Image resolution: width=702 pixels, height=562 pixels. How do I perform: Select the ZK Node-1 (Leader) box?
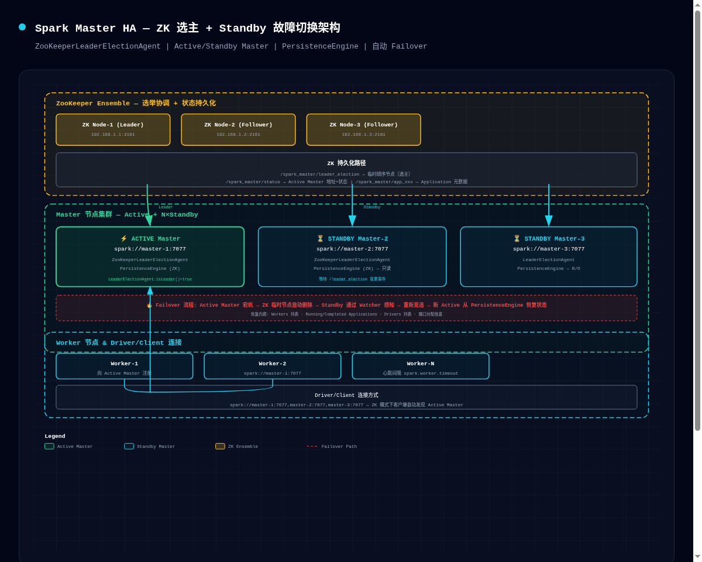[x=113, y=129]
